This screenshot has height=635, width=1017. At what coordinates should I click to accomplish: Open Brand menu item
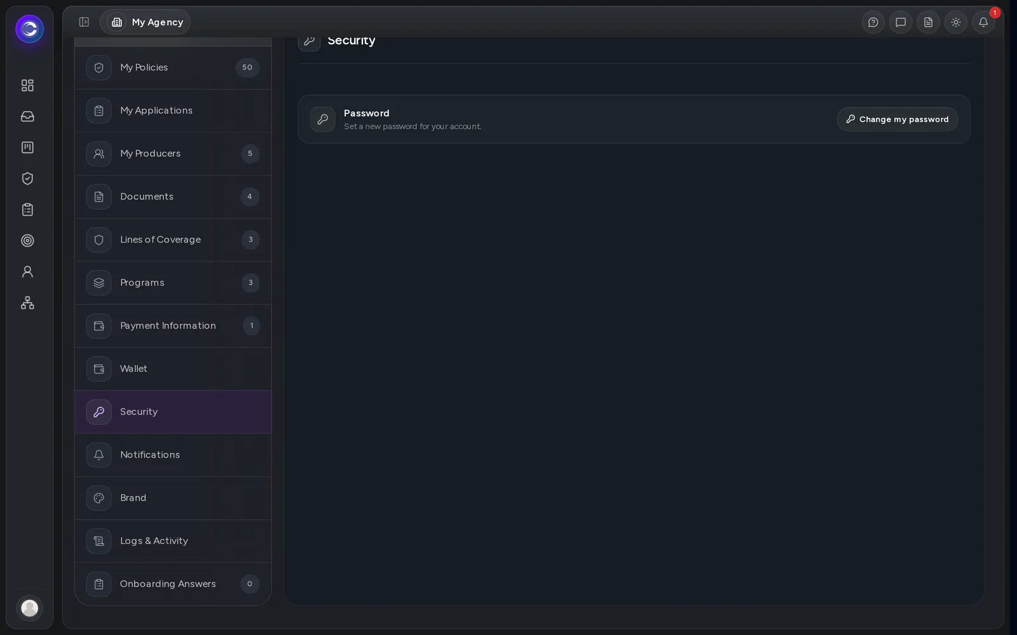pyautogui.click(x=173, y=498)
